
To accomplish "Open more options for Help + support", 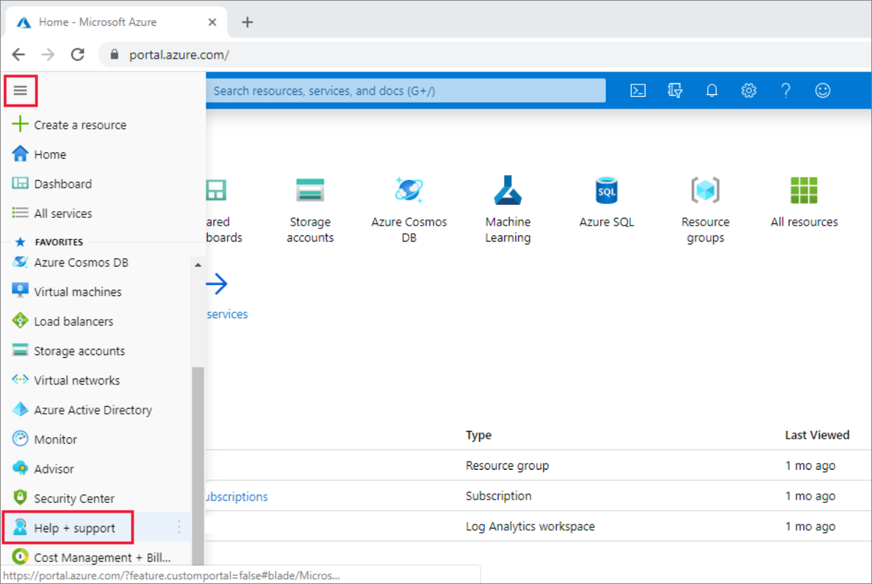I will pos(179,527).
